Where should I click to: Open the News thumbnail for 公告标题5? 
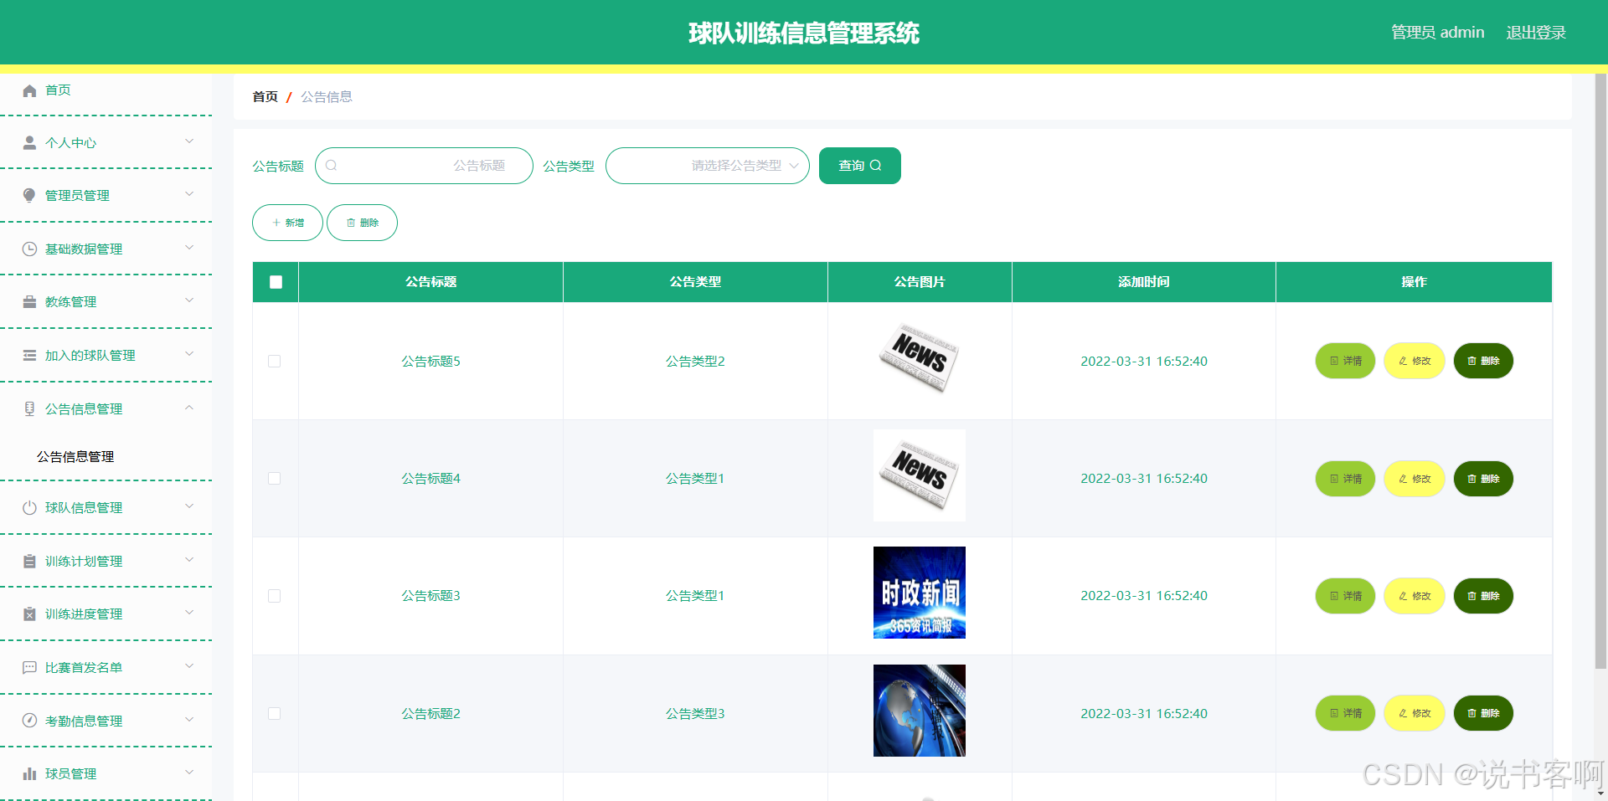click(x=920, y=357)
